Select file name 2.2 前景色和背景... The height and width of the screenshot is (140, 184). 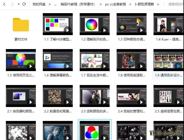click(x=58, y=111)
